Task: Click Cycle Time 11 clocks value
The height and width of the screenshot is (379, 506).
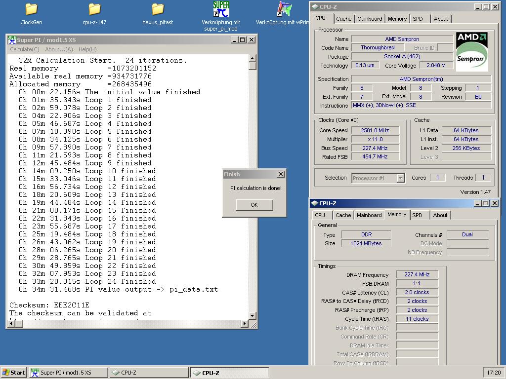Action: click(x=417, y=319)
